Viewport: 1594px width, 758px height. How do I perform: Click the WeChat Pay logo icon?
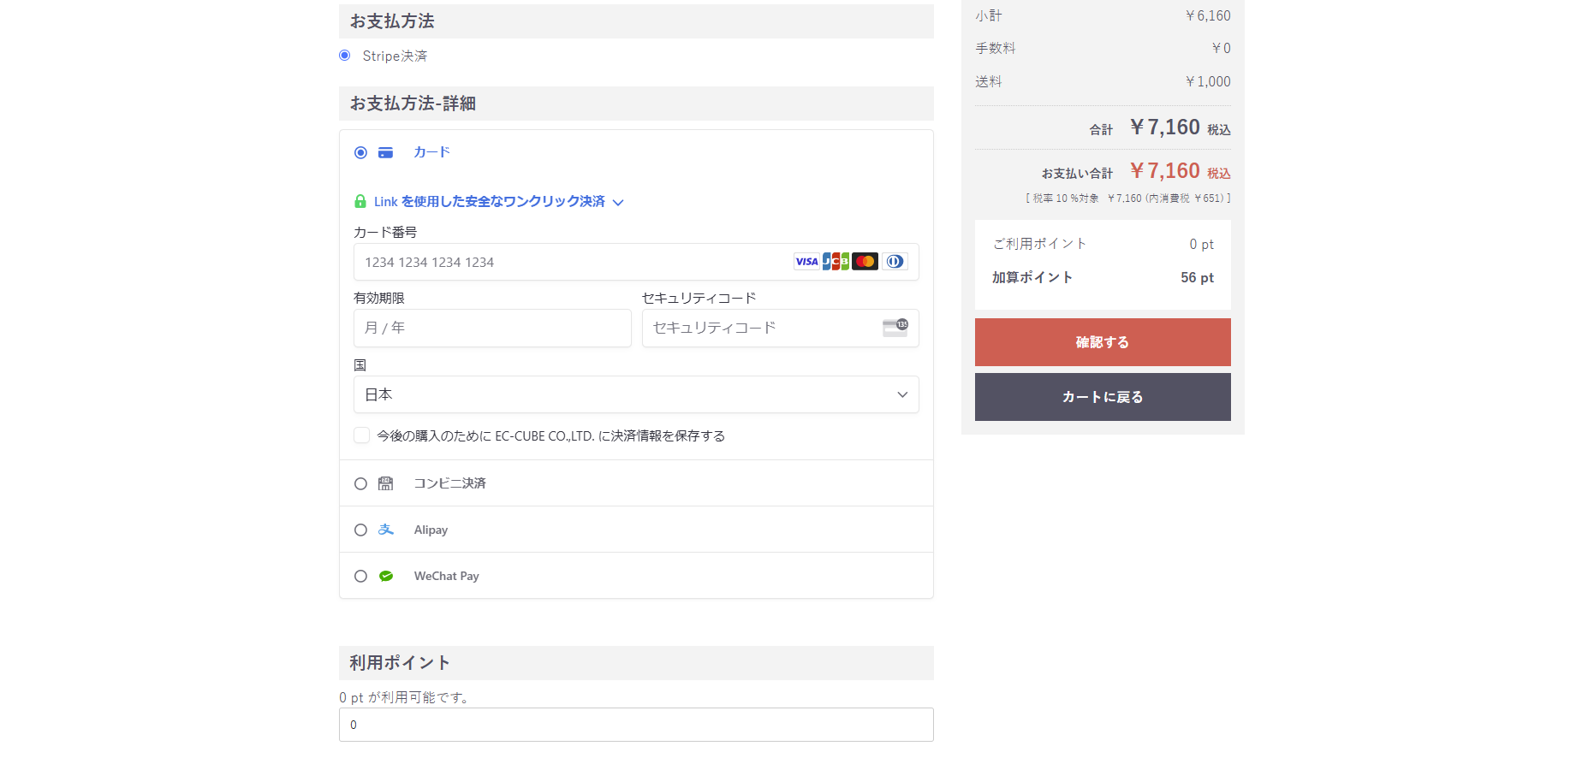click(386, 576)
